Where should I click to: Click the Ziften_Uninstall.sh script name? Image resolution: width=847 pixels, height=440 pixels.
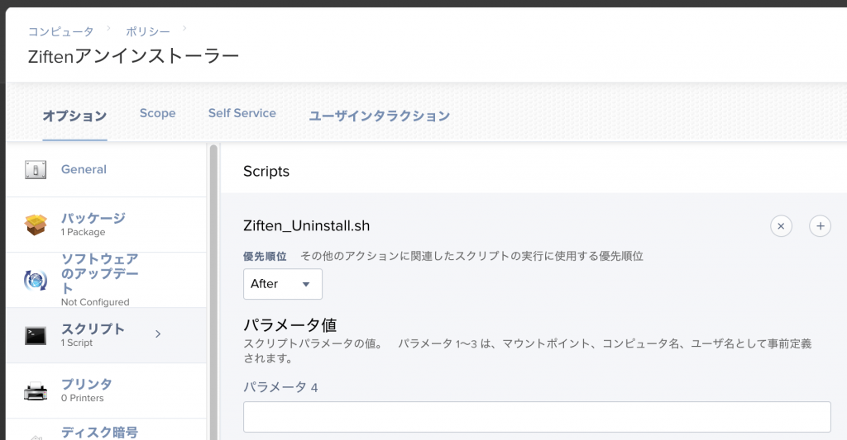pyautogui.click(x=306, y=225)
